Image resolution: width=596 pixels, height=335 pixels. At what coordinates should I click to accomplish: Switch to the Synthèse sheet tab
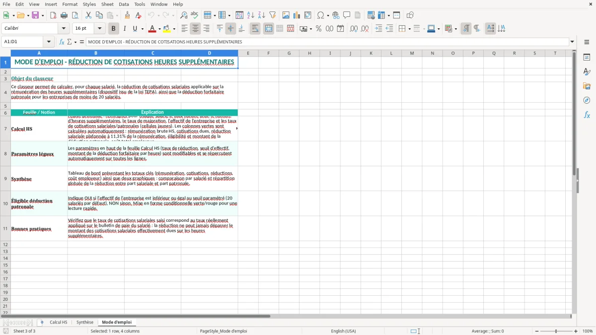85,323
